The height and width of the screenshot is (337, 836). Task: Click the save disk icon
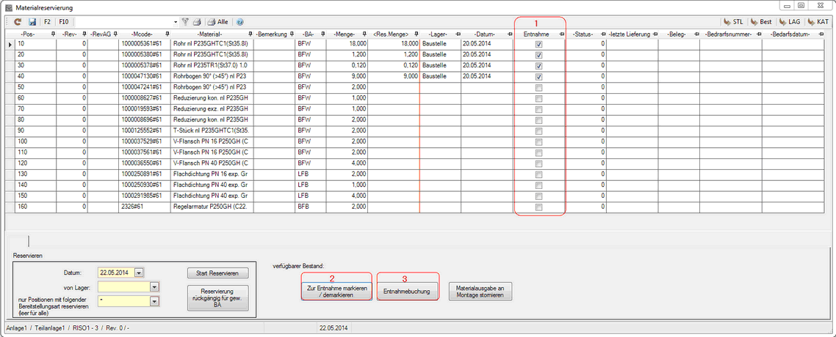32,22
